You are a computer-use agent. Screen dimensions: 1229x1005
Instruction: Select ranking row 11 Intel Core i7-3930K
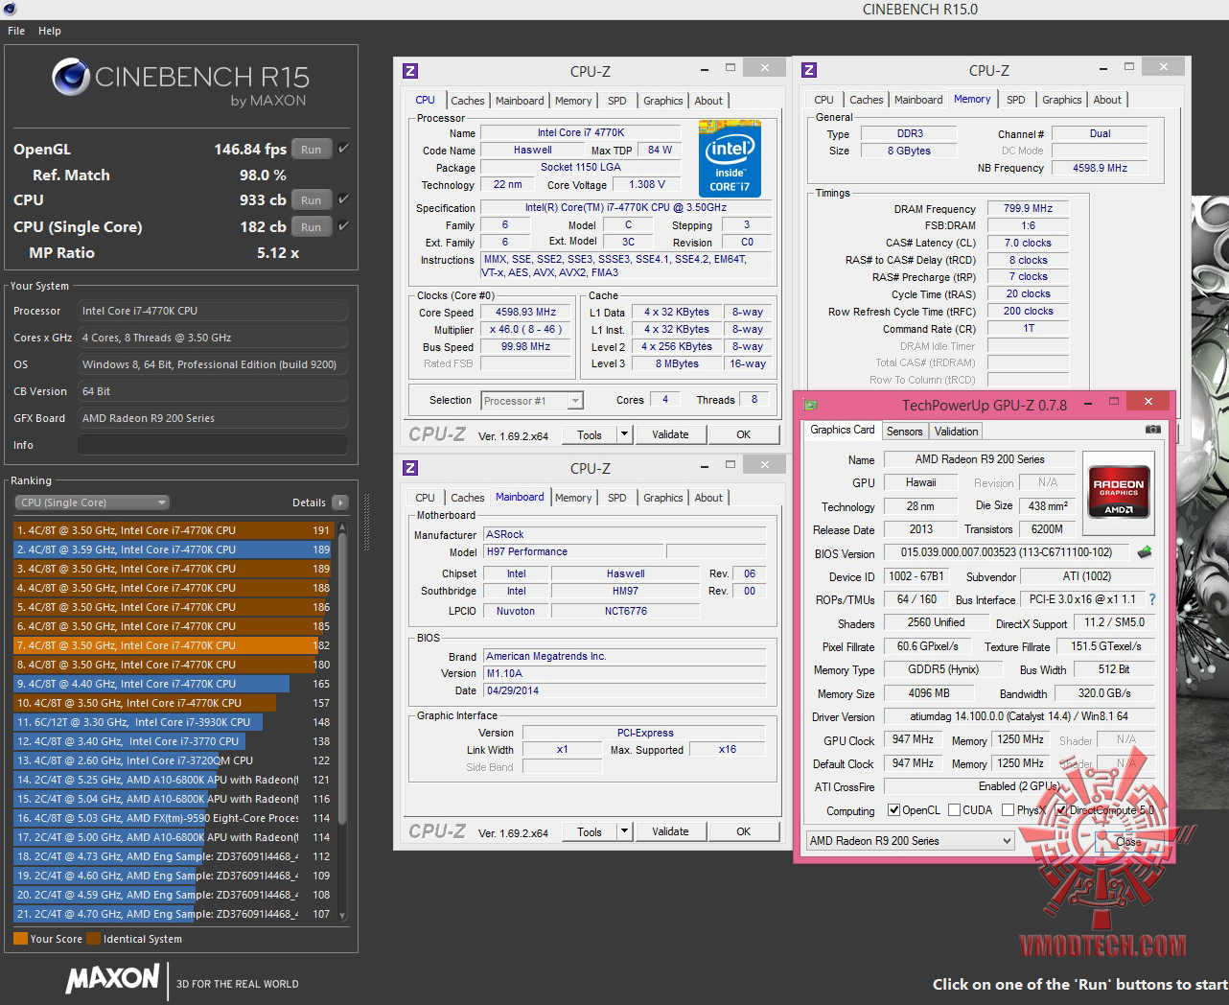click(173, 722)
